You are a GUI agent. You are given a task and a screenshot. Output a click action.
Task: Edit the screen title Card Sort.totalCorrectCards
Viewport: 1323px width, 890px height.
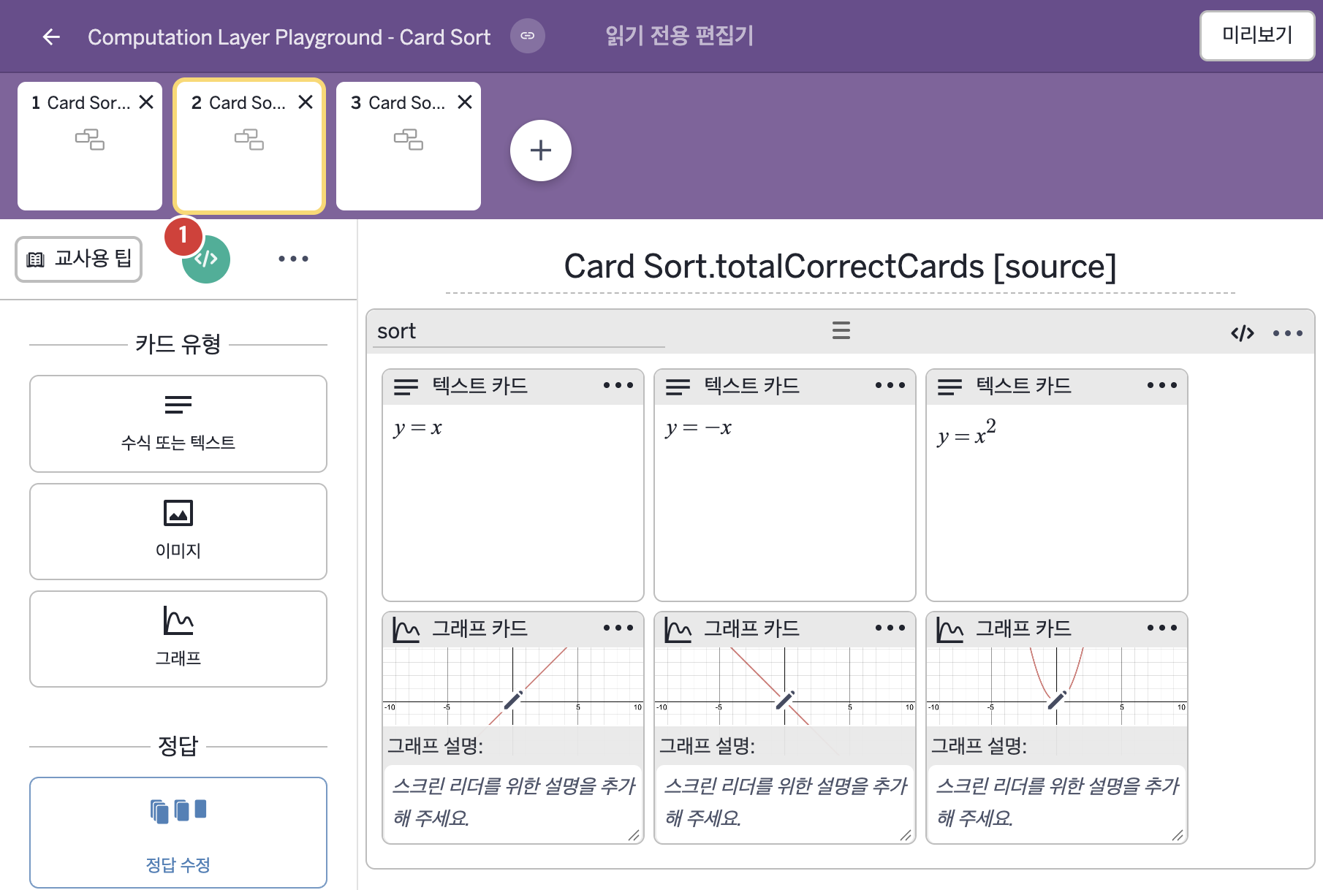(841, 267)
